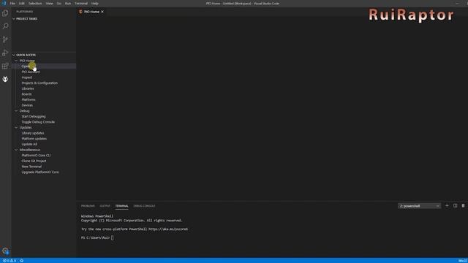Click the PlatformIO Home icon in status bar
The width and height of the screenshot is (468, 263).
click(22, 261)
